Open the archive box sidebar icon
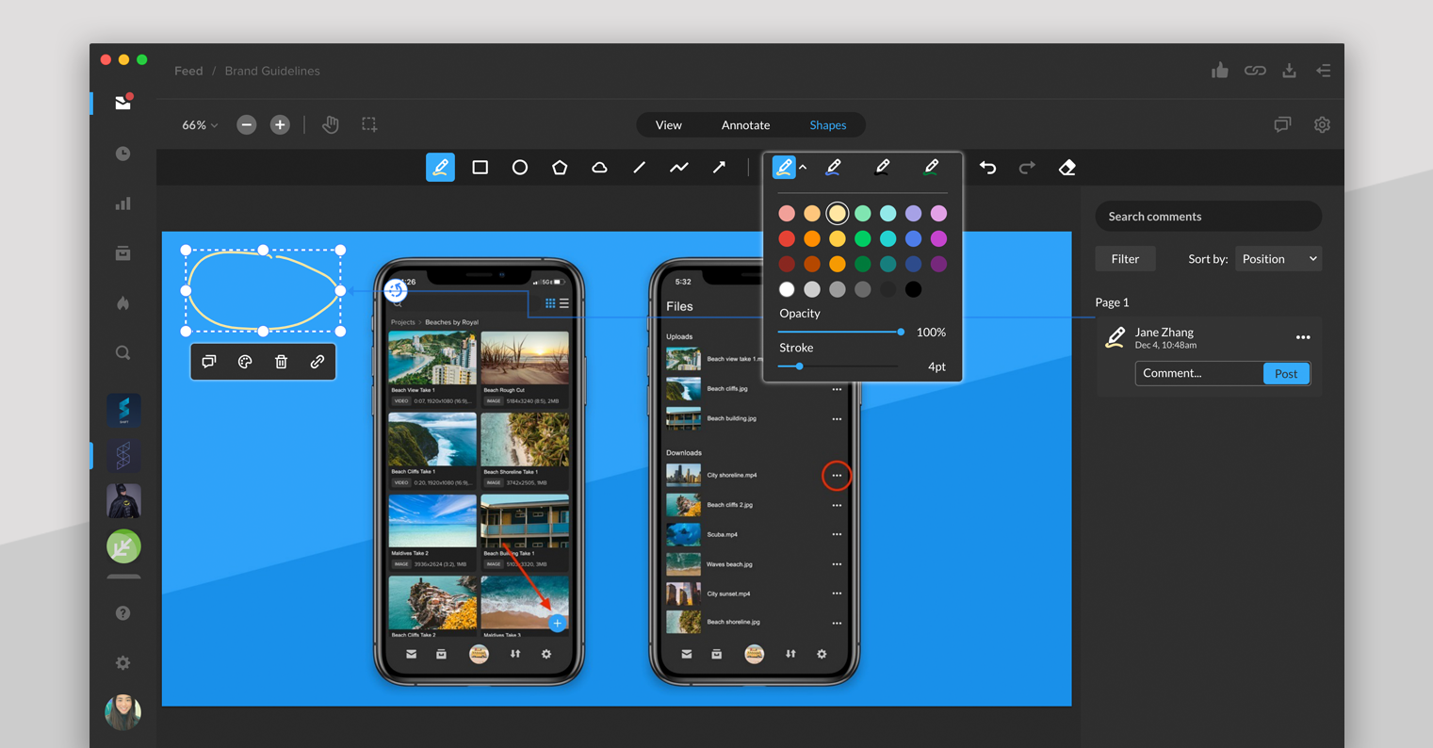 click(x=123, y=253)
